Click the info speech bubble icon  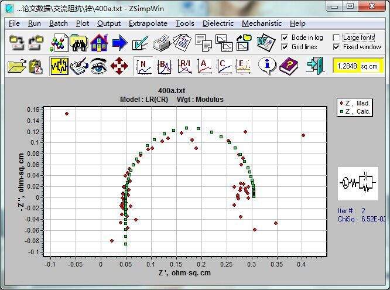click(267, 66)
